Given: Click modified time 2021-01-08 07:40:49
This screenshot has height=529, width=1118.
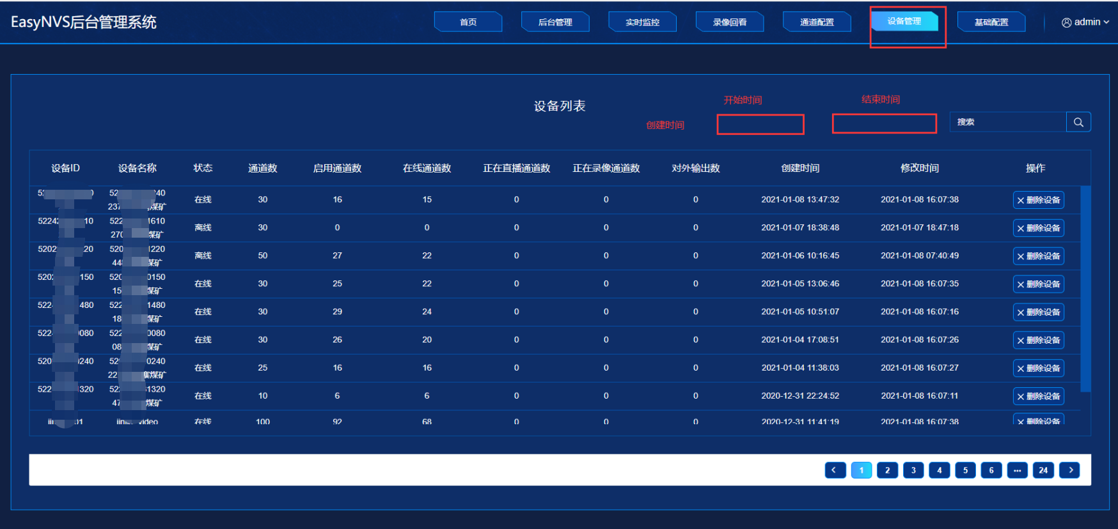Looking at the screenshot, I should coord(920,256).
